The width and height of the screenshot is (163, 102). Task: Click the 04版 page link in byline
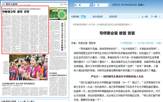[159, 43]
